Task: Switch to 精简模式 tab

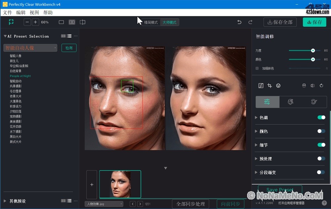Action: 151,22
